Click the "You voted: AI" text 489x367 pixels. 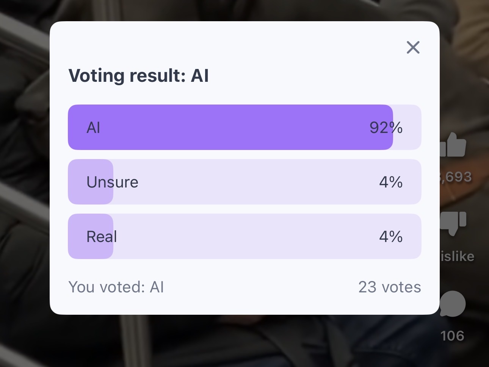point(116,287)
